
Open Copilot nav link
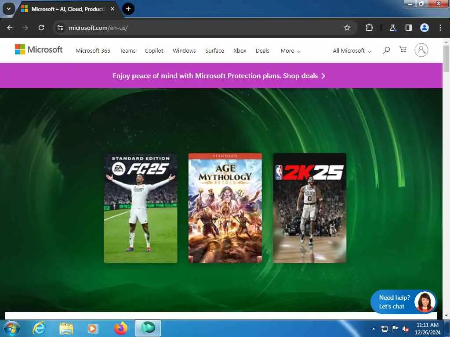[154, 51]
